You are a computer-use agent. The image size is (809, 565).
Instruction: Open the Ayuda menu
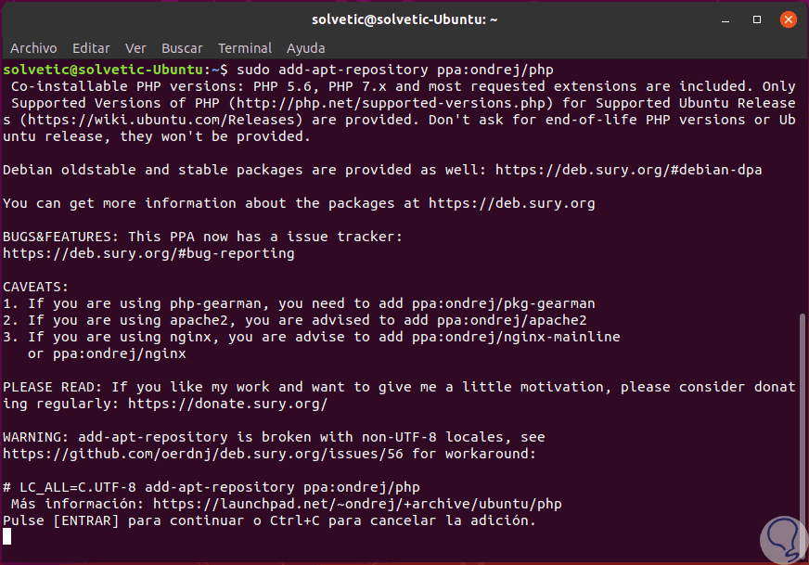pos(306,48)
